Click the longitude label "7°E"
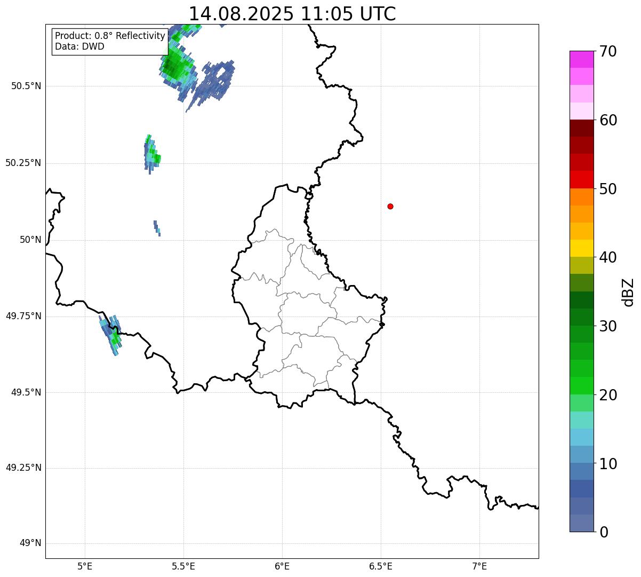The height and width of the screenshot is (577, 641). pos(479,566)
